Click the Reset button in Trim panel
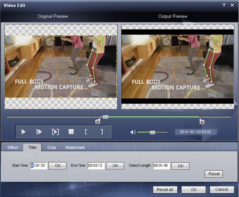This screenshot has height=197, width=239. tap(214, 174)
